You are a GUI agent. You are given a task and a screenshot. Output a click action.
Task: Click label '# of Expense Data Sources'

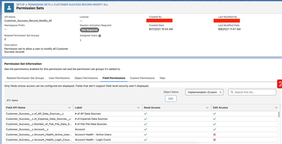(91, 119)
